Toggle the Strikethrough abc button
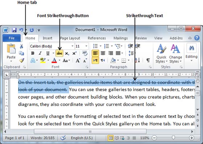The width and height of the screenshot is (203, 144). pos(59,53)
